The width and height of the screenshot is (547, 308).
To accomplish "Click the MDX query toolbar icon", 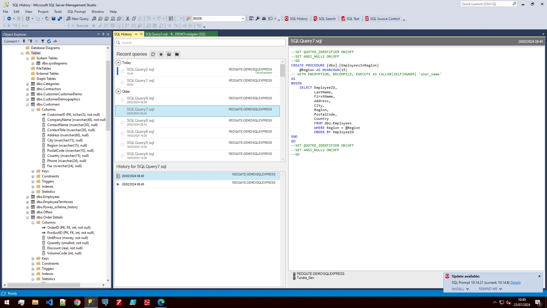I will click(100, 19).
